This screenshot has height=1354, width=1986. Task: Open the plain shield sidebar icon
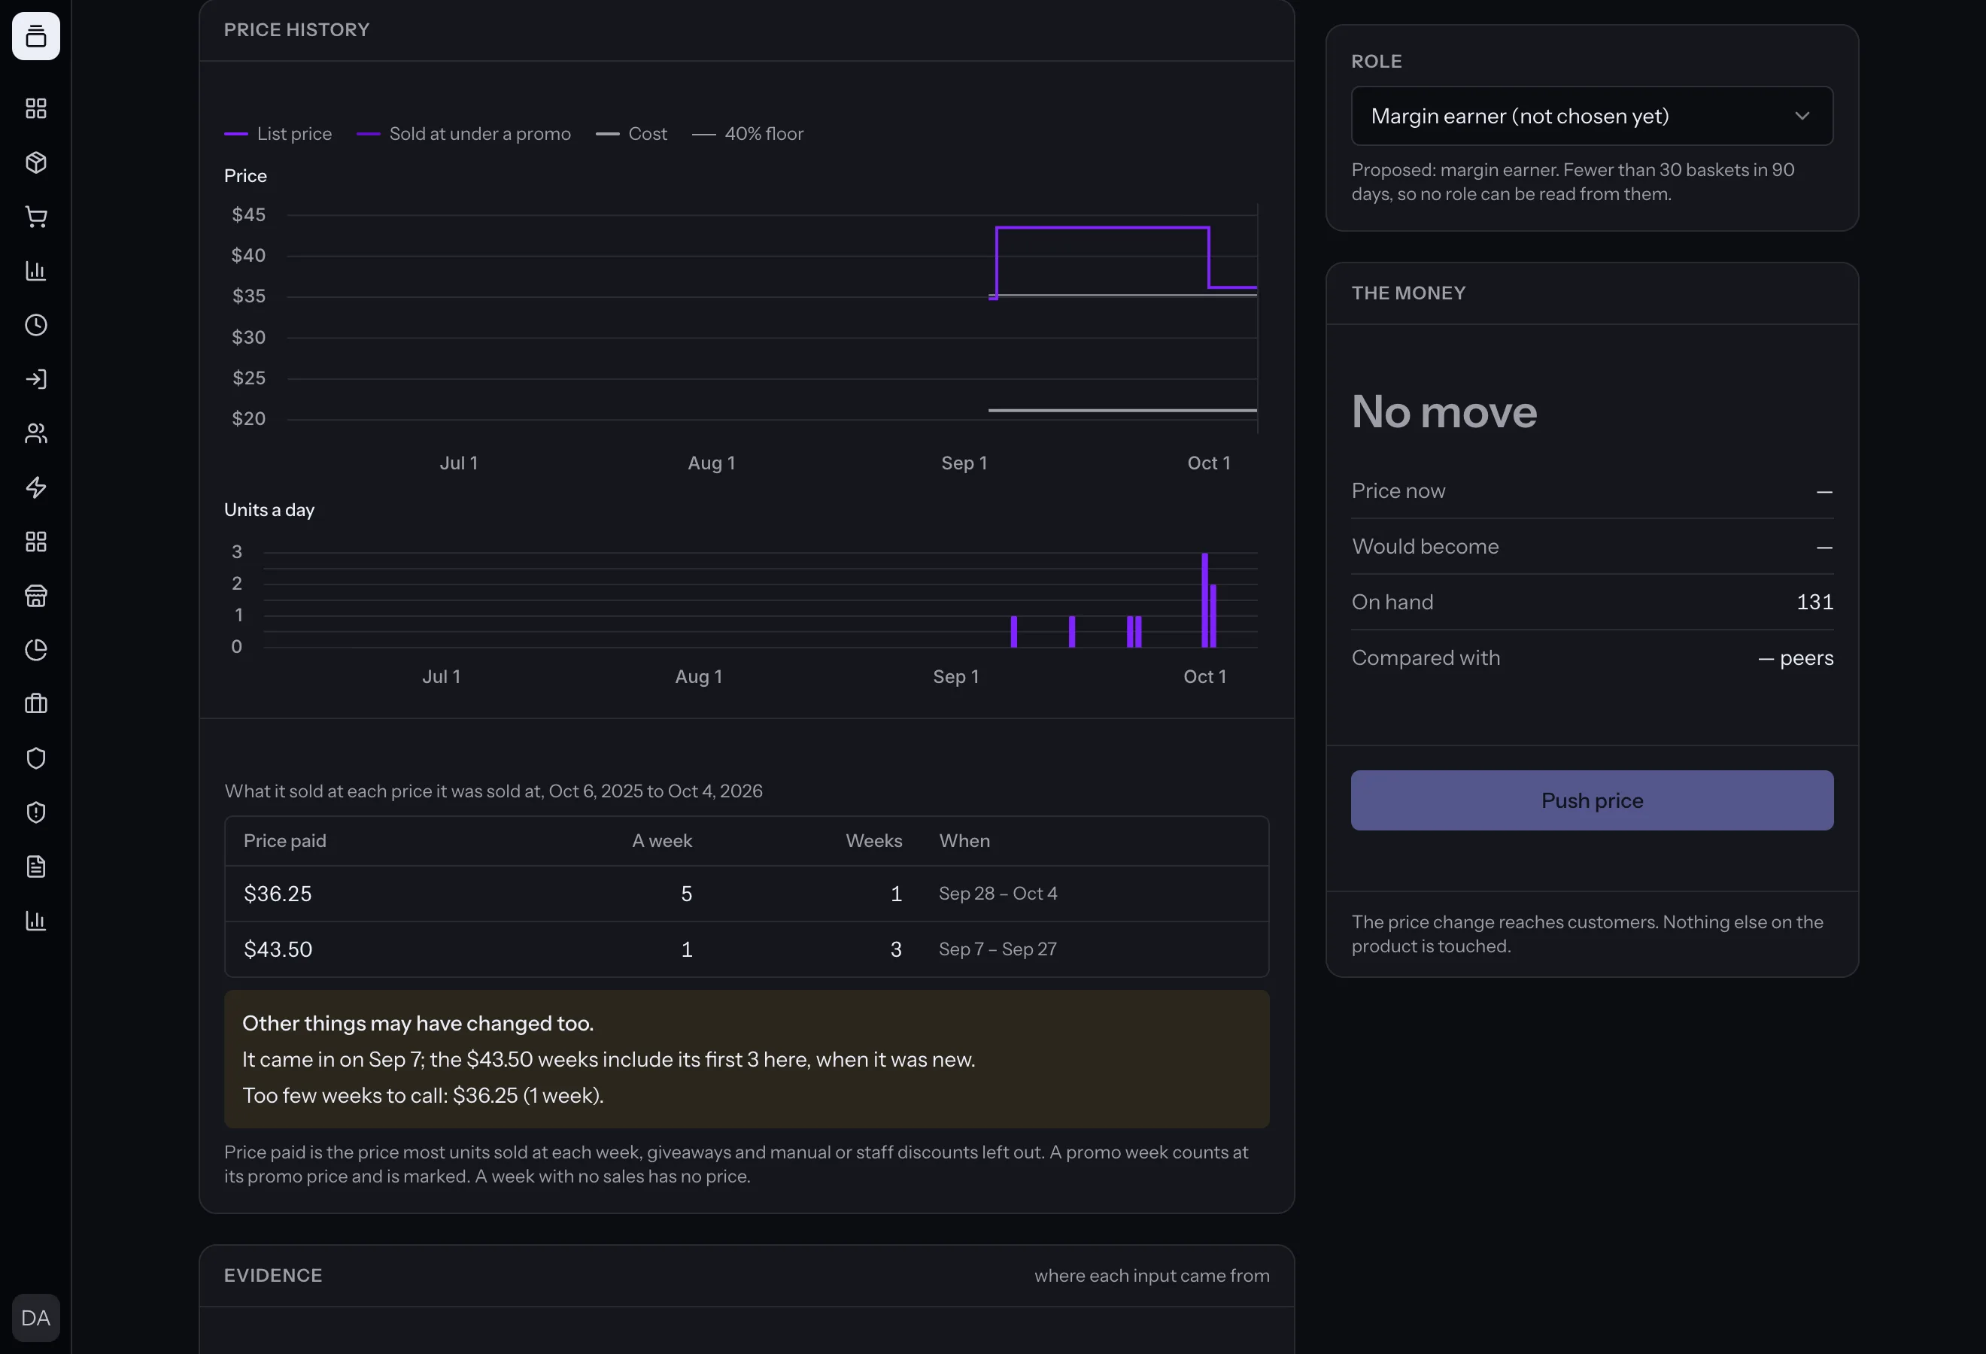[x=36, y=758]
